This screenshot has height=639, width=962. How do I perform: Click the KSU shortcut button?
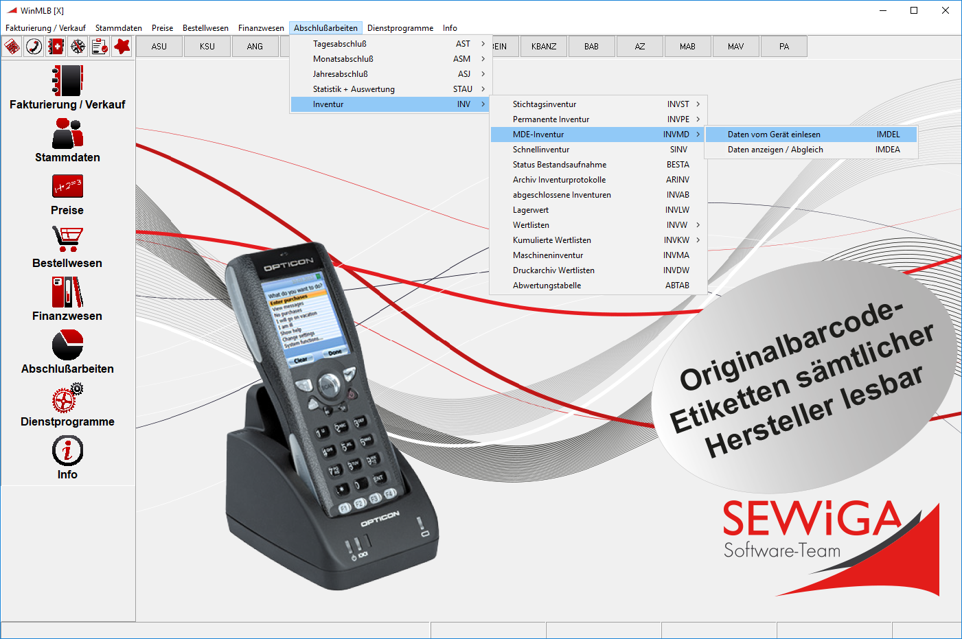[207, 47]
